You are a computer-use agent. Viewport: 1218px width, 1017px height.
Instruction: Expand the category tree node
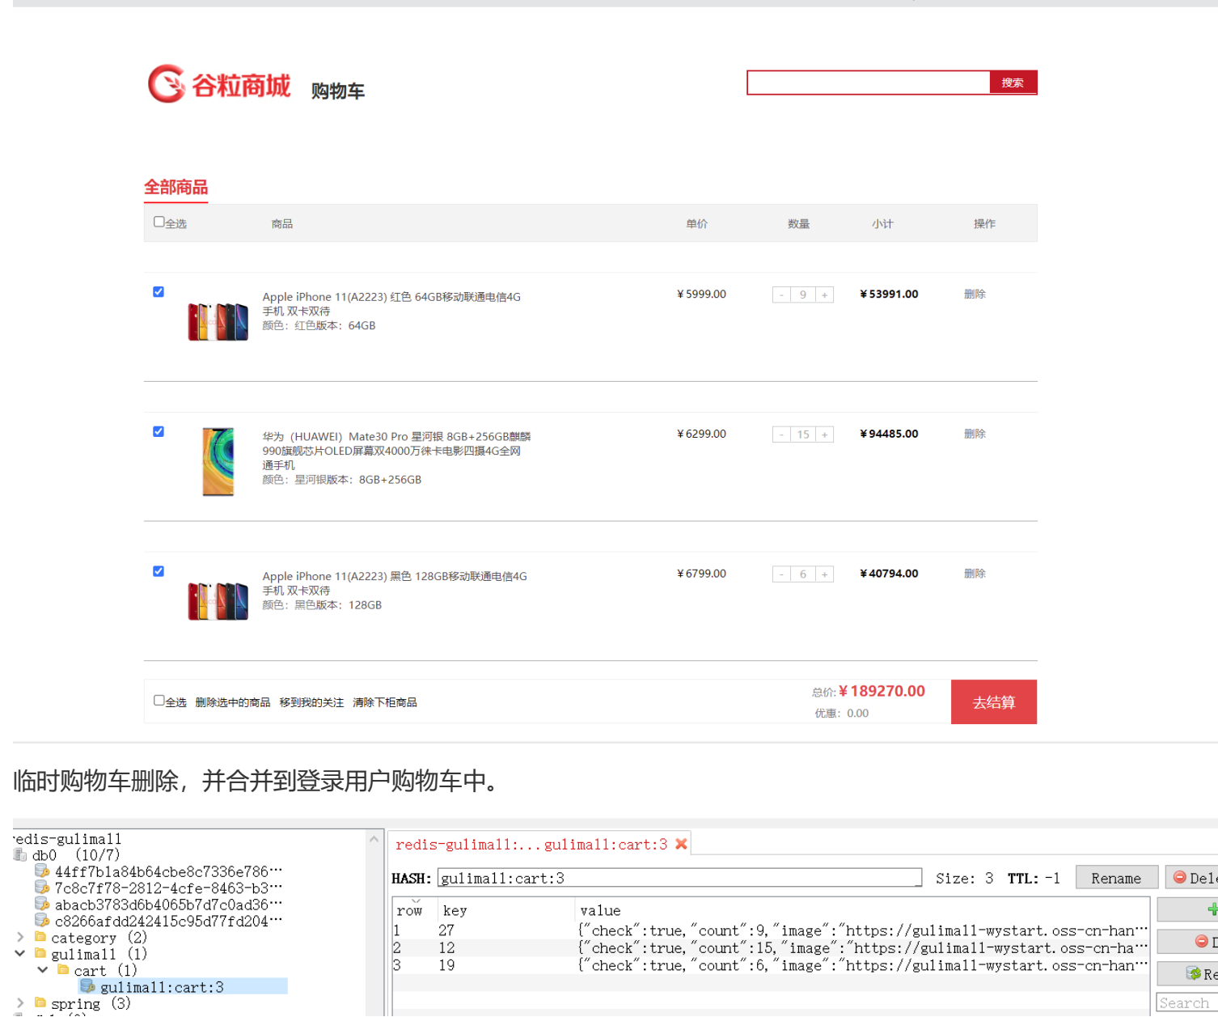pos(20,937)
